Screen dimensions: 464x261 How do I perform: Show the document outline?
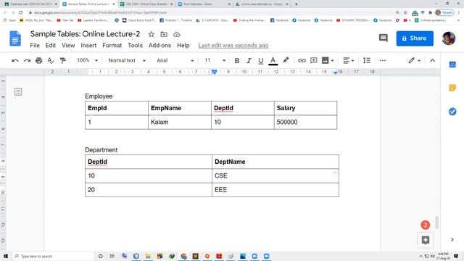click(x=18, y=92)
